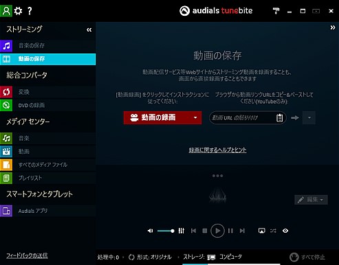Open help with the question mark icon
339x265 pixels.
tap(30, 11)
